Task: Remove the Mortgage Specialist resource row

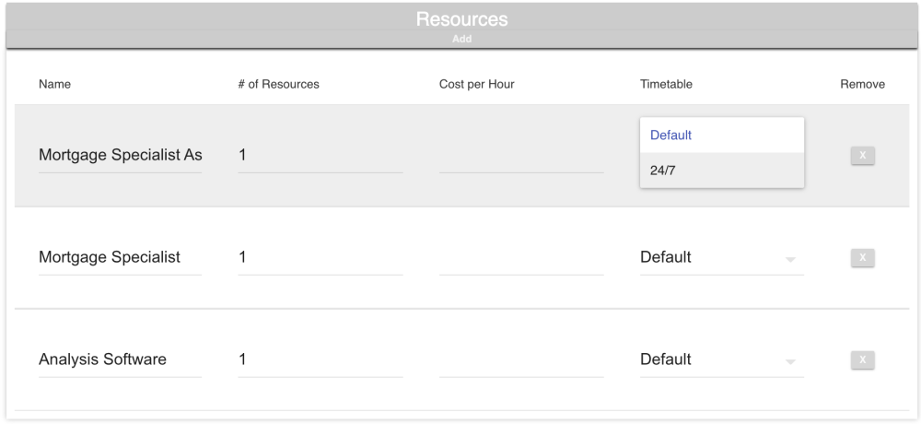Action: [x=862, y=258]
